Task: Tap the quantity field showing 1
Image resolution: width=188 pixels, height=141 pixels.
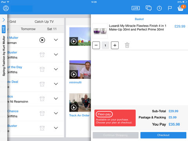Action: [105, 45]
